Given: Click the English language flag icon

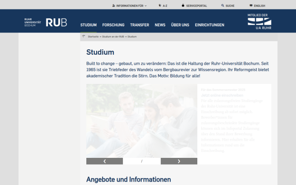Looking at the screenshot, I should [x=251, y=5].
